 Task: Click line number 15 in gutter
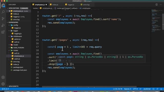click(37, 40)
